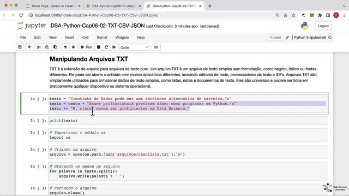Open the File menu
The height and width of the screenshot is (196, 349).
click(23, 38)
